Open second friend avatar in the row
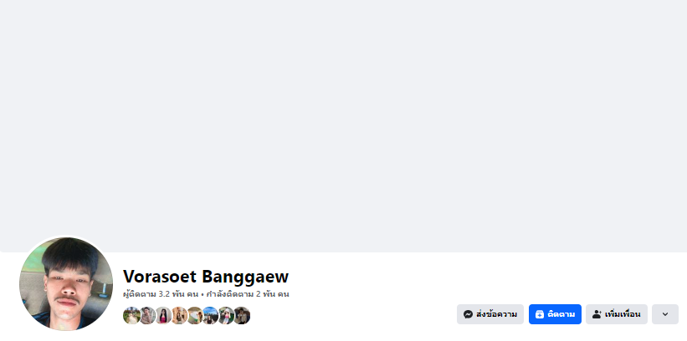 [147, 315]
